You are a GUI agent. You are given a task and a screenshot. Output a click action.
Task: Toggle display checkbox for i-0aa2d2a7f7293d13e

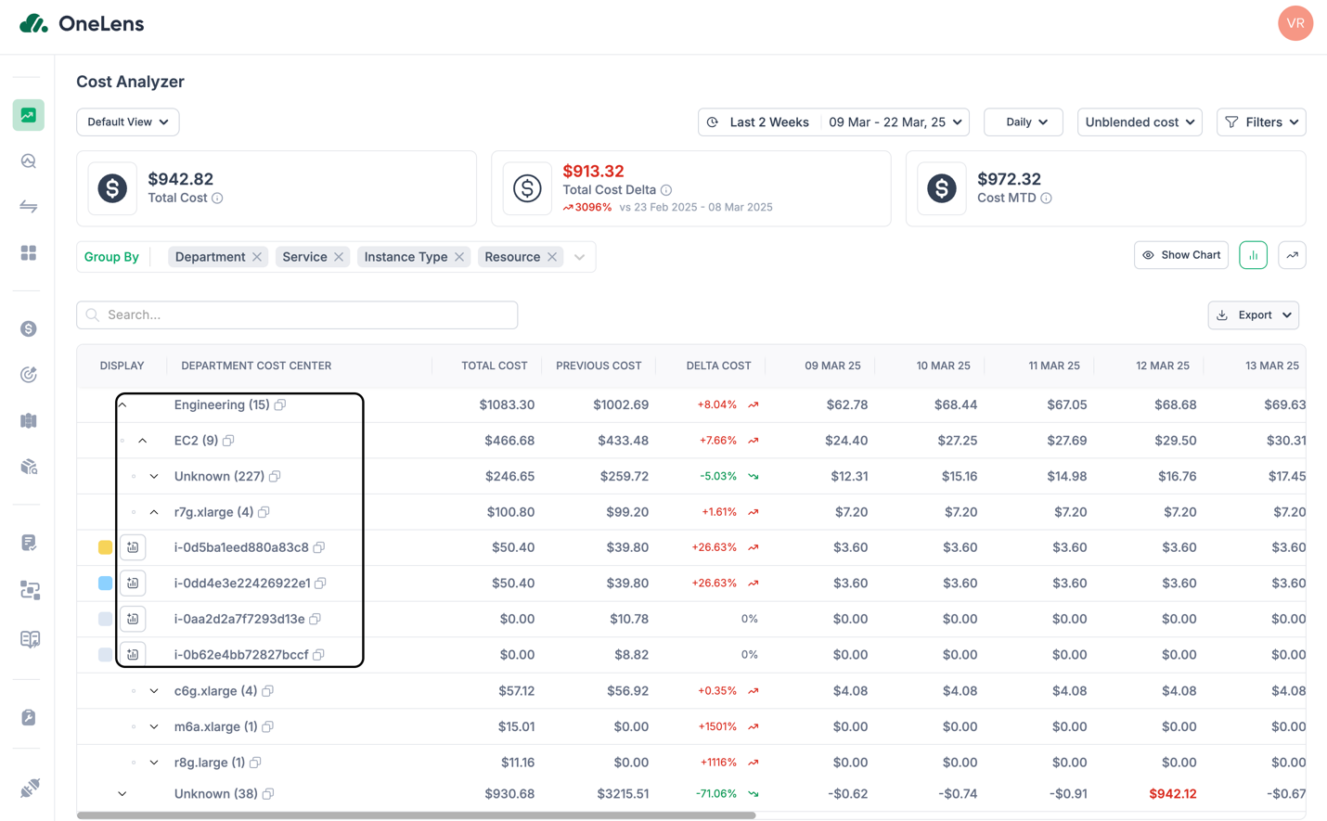tap(105, 619)
